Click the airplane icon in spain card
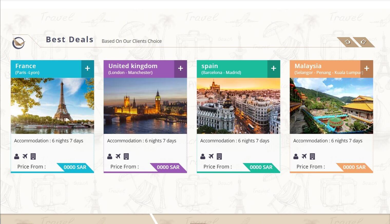Viewport: 390px width, 224px height. [211, 156]
